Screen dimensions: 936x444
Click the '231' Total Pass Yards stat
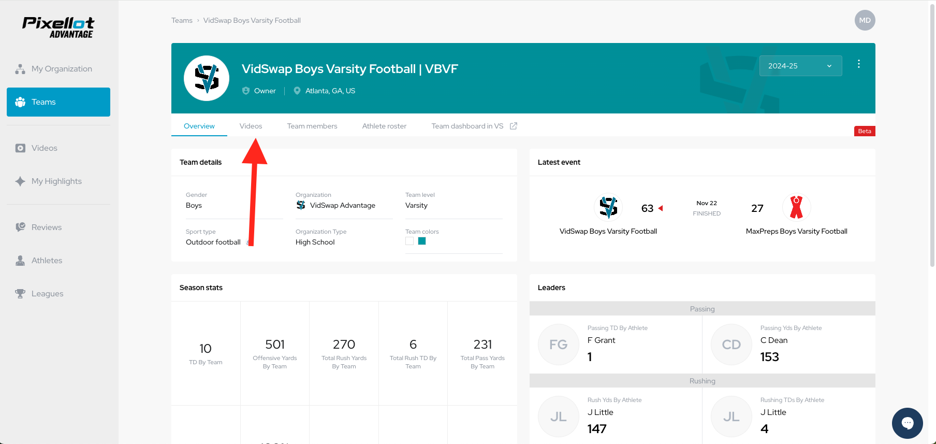[482, 345]
